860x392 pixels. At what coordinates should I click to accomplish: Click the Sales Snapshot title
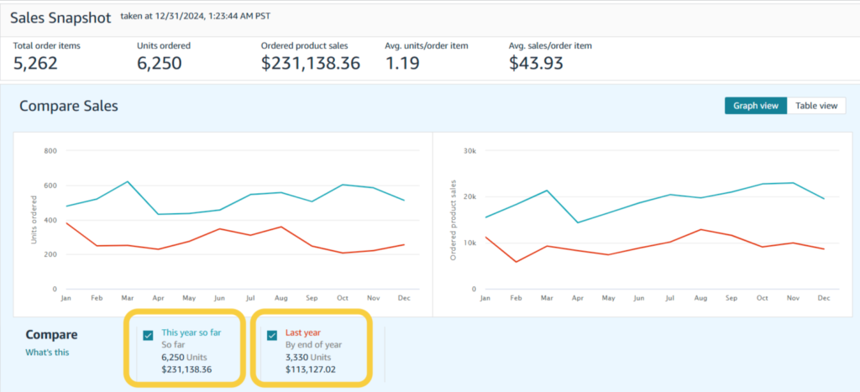60,18
